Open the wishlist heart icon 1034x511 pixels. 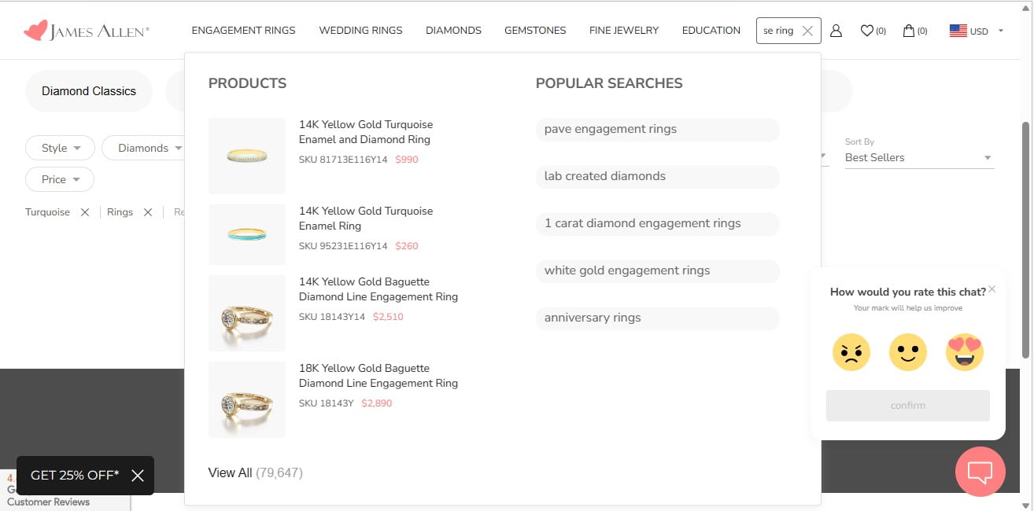click(873, 31)
